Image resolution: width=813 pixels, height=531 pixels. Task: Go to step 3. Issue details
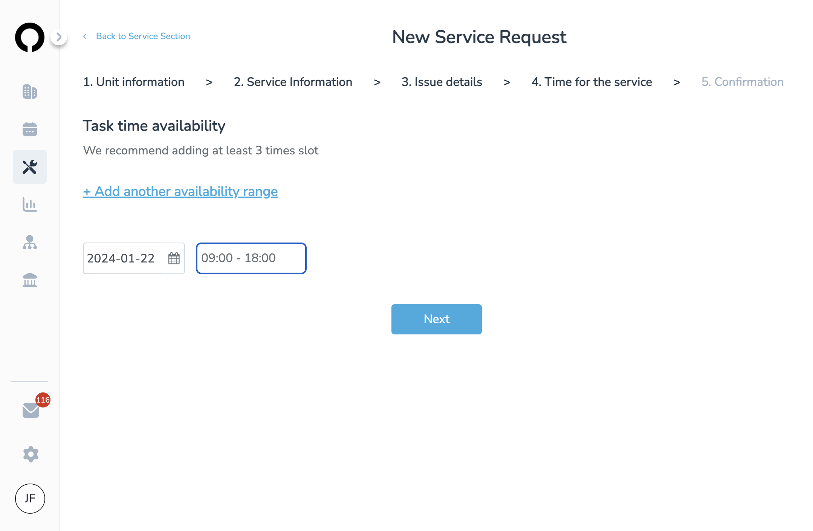tap(442, 82)
